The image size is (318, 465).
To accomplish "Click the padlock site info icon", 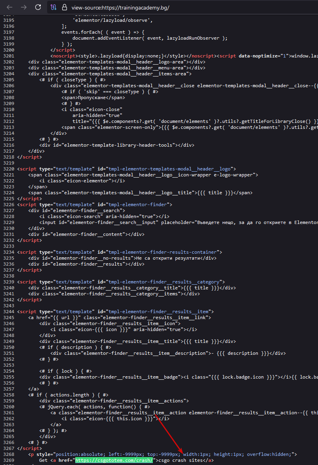I will tap(64, 8).
